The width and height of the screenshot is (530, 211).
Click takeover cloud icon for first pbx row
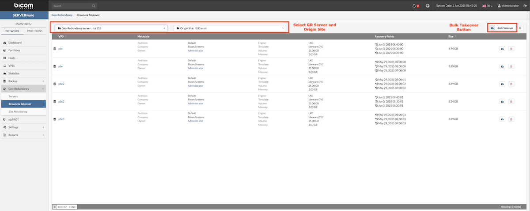tap(503, 49)
